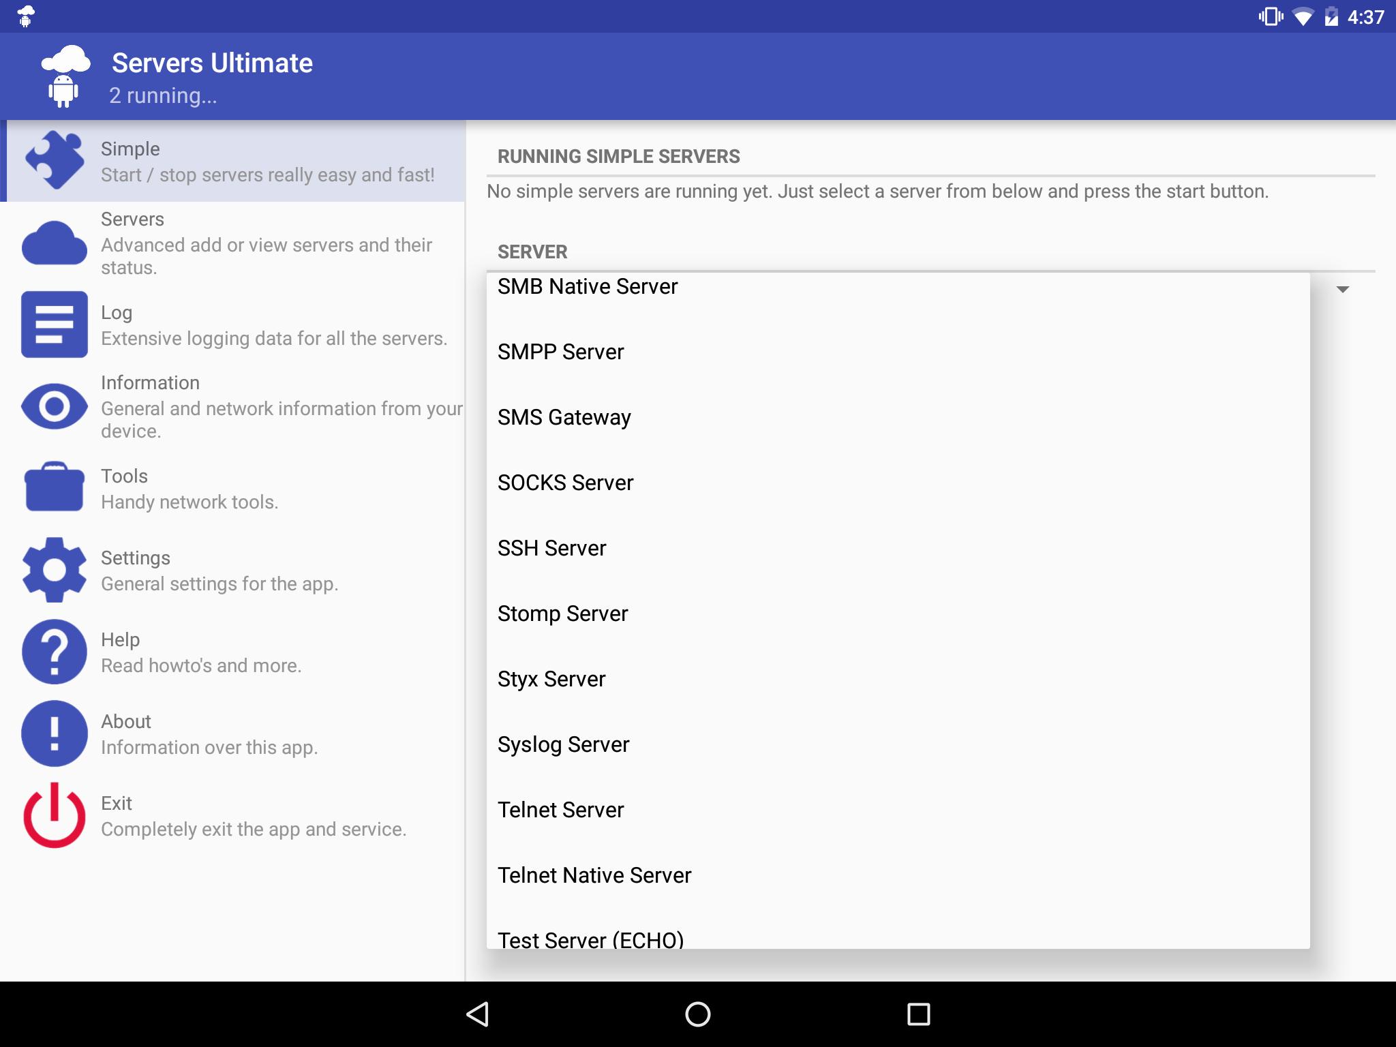Tap 'General settings for the app.' text
The height and width of the screenshot is (1047, 1396).
tap(219, 583)
